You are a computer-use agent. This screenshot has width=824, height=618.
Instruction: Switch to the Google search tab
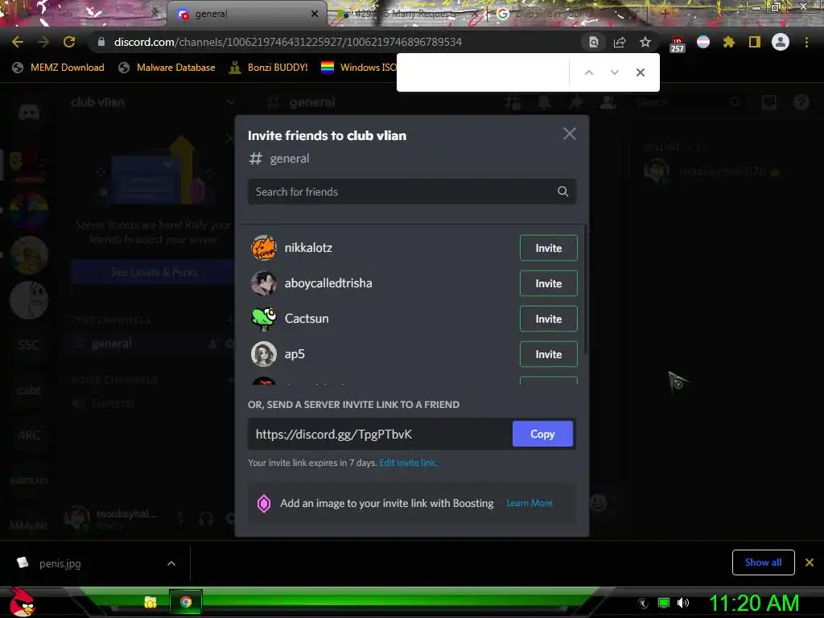click(x=567, y=14)
